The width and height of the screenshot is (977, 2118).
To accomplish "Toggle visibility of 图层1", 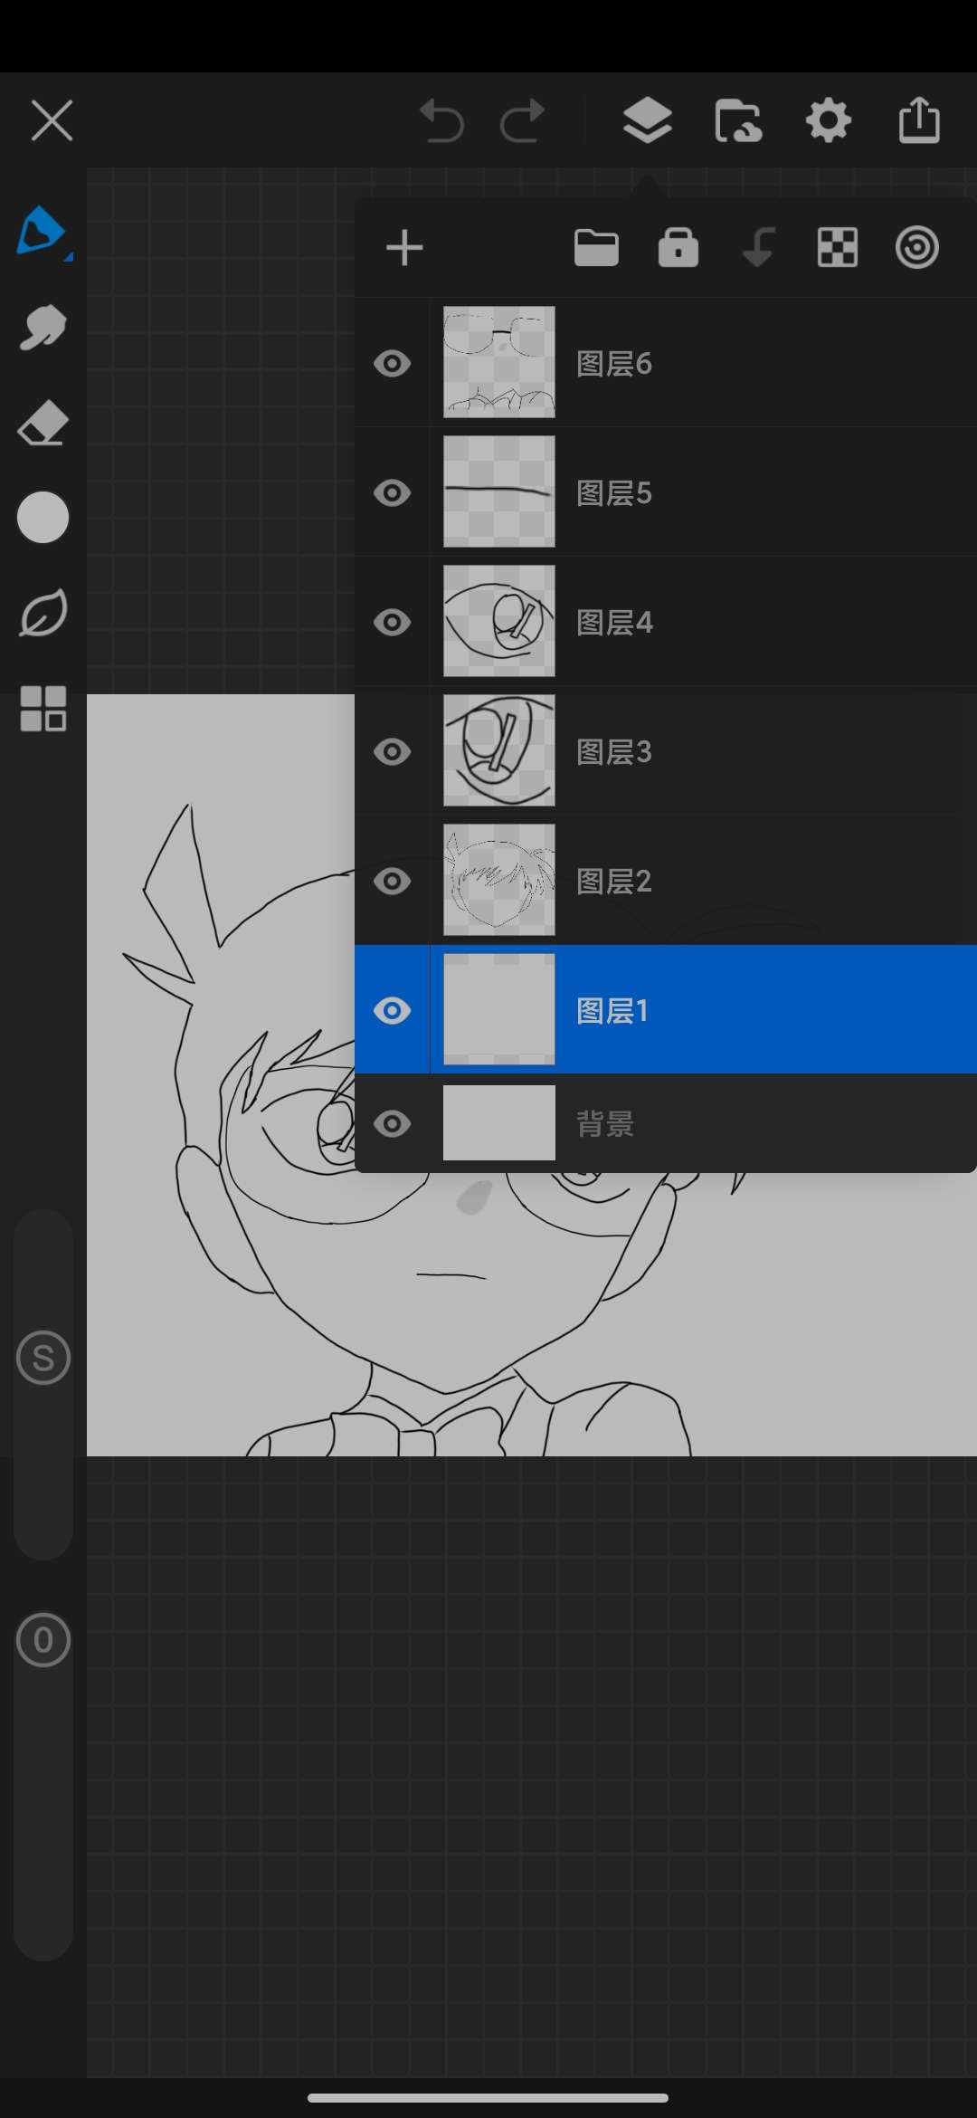I will (392, 1011).
